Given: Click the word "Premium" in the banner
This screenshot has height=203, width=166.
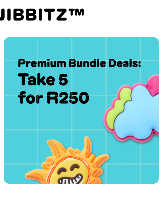Looking at the screenshot, I should coord(42,63).
